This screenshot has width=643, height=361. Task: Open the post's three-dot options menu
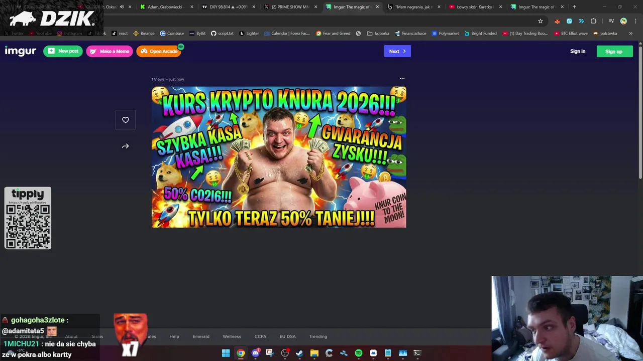[x=402, y=78]
